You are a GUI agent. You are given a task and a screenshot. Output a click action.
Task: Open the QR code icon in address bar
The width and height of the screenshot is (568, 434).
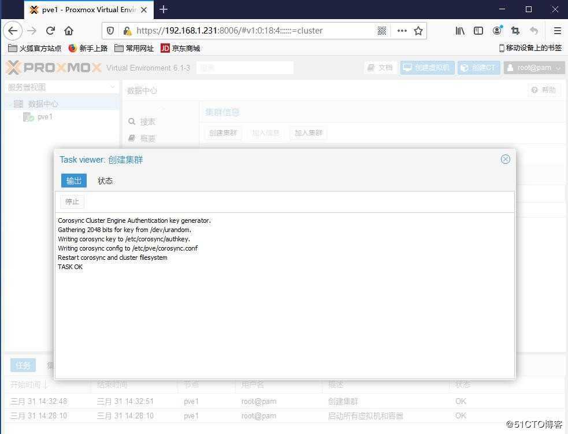click(x=382, y=31)
